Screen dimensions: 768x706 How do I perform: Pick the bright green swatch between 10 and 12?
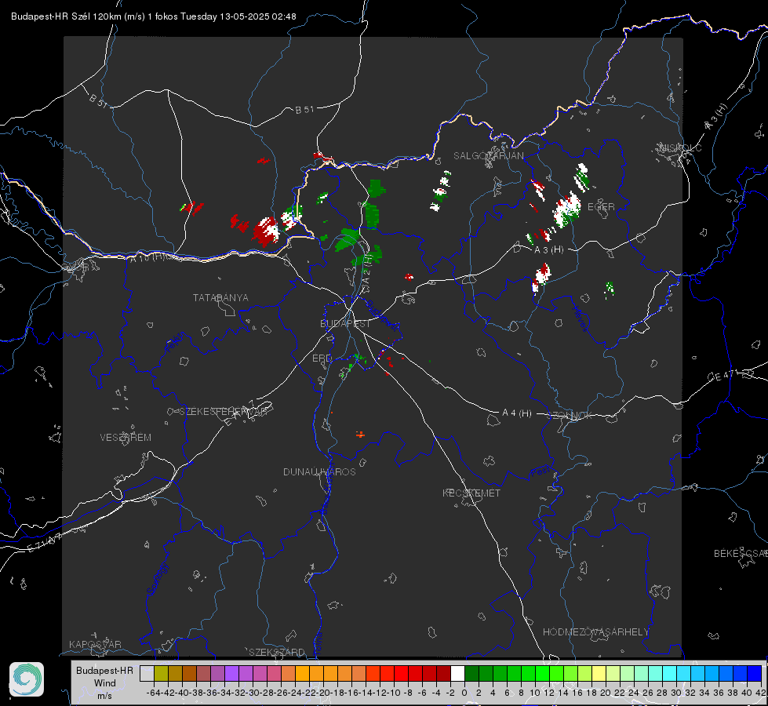[542, 673]
